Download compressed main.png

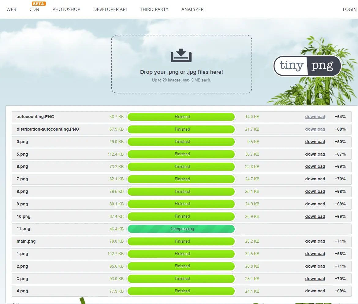pyautogui.click(x=315, y=241)
